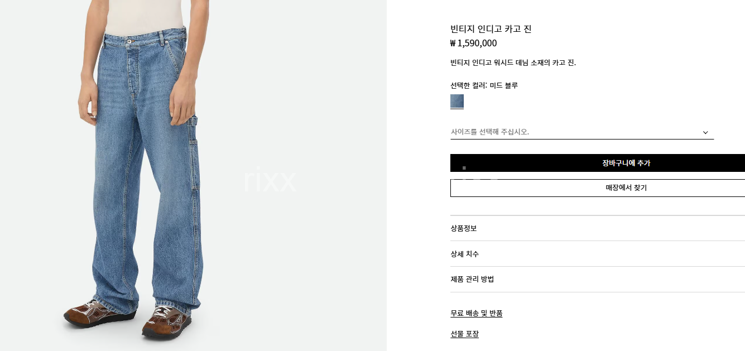Click the jeans waistband metal button

[129, 41]
